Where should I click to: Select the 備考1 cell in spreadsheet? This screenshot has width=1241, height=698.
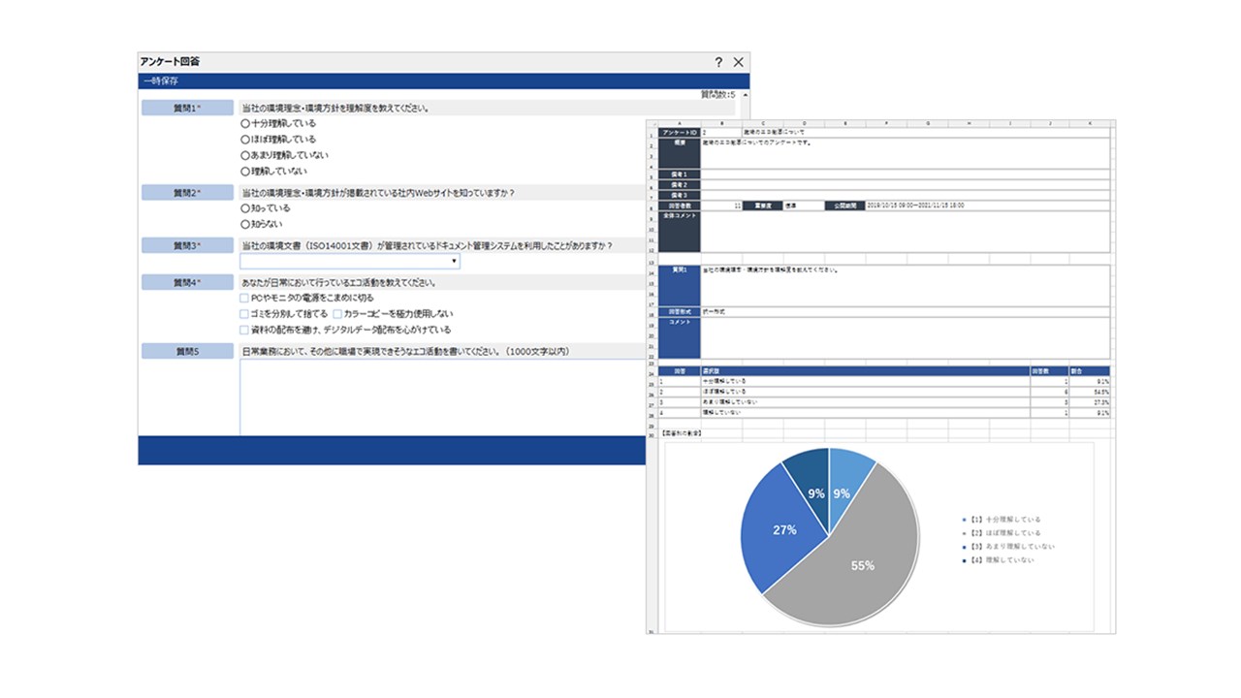[x=679, y=174]
